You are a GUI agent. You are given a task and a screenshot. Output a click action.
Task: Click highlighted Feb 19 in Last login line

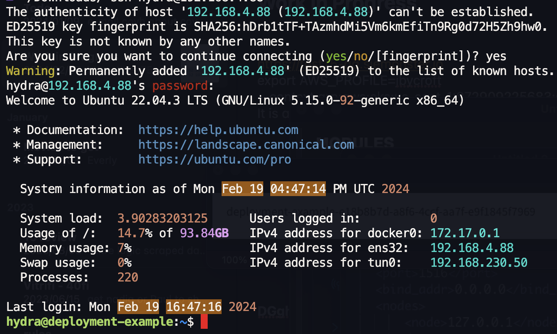click(x=138, y=307)
